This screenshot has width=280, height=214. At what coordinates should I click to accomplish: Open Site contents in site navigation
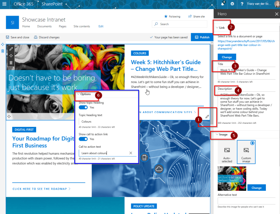pyautogui.click(x=81, y=26)
